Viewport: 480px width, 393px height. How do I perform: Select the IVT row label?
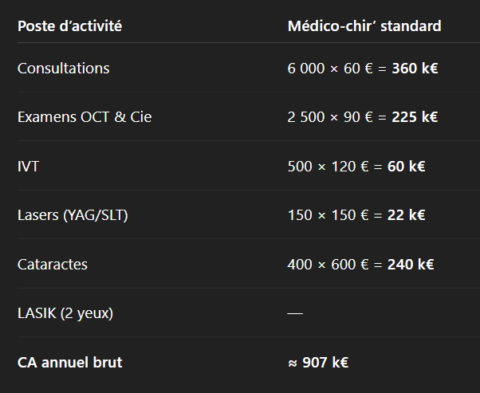[28, 167]
